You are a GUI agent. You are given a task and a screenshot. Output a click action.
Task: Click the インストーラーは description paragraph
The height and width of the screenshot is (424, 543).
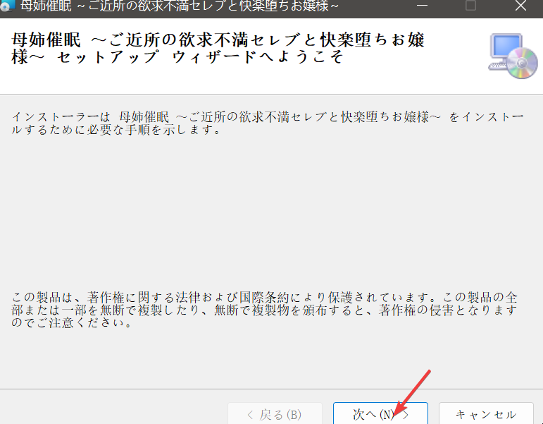[268, 123]
